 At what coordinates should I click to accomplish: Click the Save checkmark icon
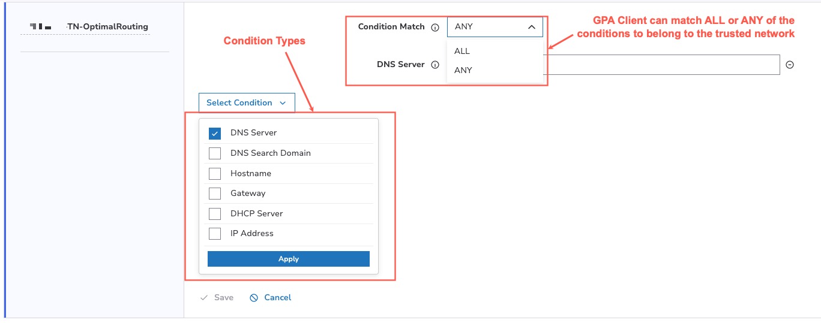(204, 298)
